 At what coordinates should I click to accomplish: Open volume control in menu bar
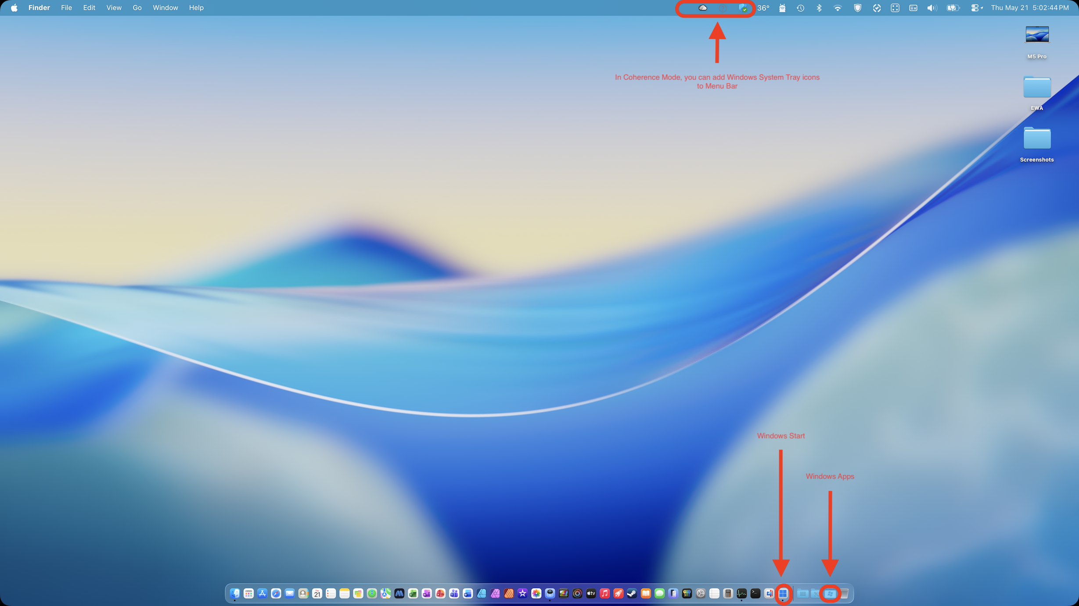click(x=932, y=8)
